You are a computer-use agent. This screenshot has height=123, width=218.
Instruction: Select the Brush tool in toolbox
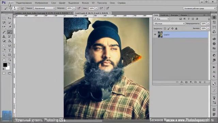(x=10, y=32)
